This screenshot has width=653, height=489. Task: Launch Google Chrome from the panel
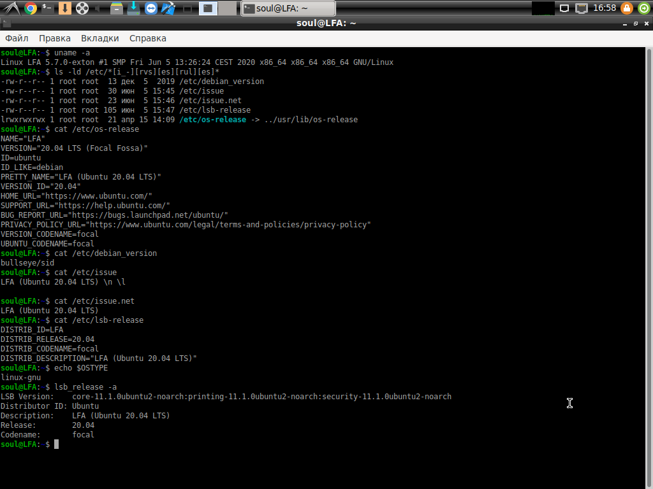(31, 8)
